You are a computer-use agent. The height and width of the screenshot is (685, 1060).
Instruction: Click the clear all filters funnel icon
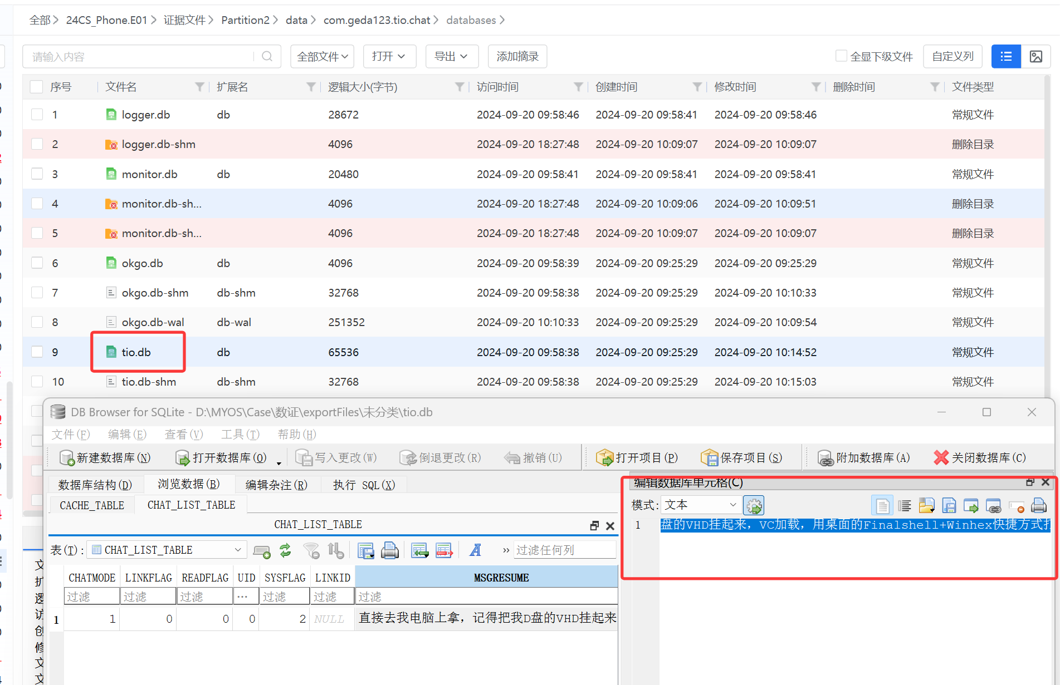tap(311, 550)
